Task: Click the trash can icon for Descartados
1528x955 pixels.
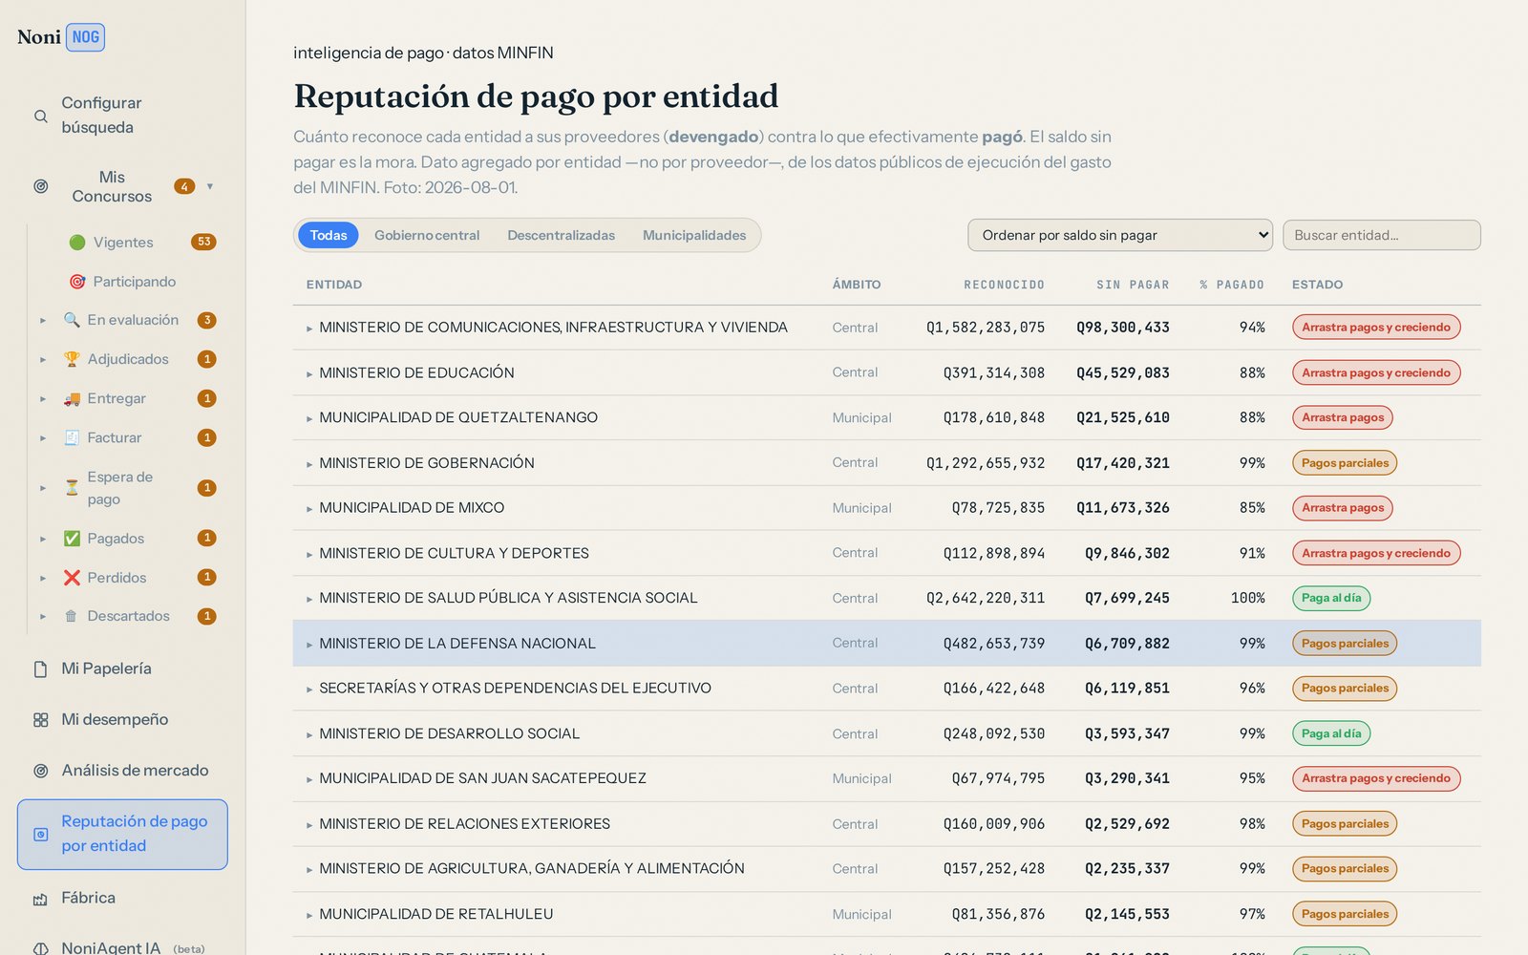Action: pos(72,616)
